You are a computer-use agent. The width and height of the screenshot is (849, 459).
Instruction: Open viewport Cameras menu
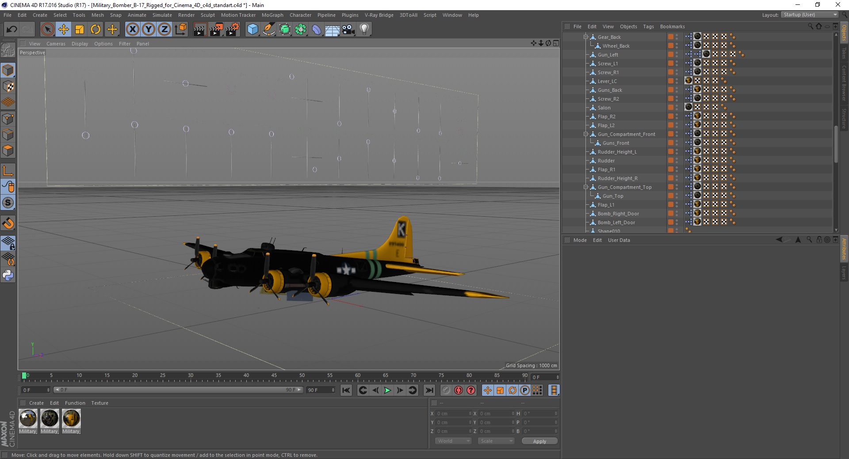tap(56, 44)
